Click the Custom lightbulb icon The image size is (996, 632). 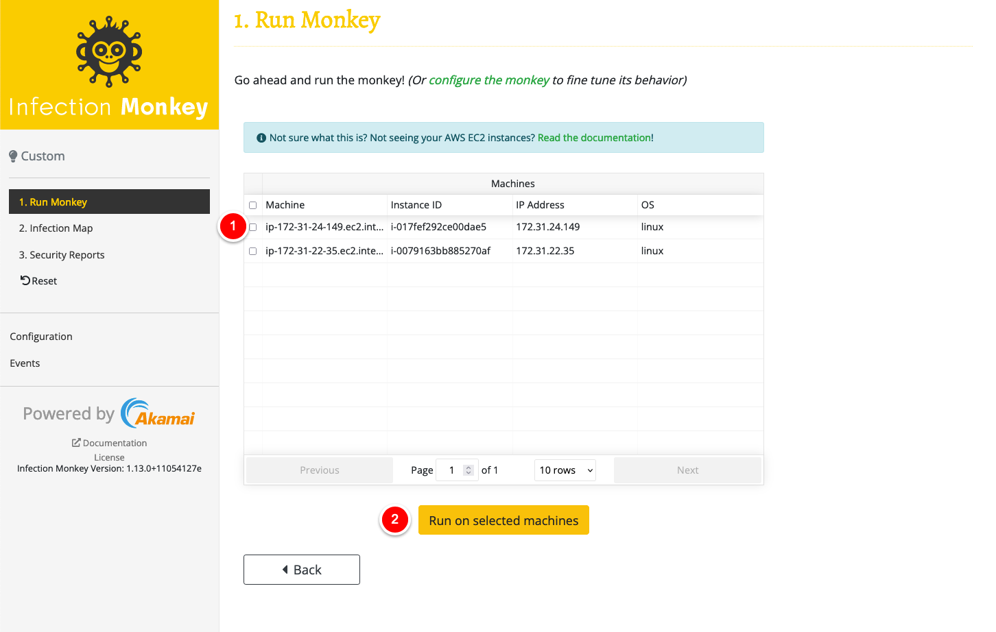(x=13, y=156)
